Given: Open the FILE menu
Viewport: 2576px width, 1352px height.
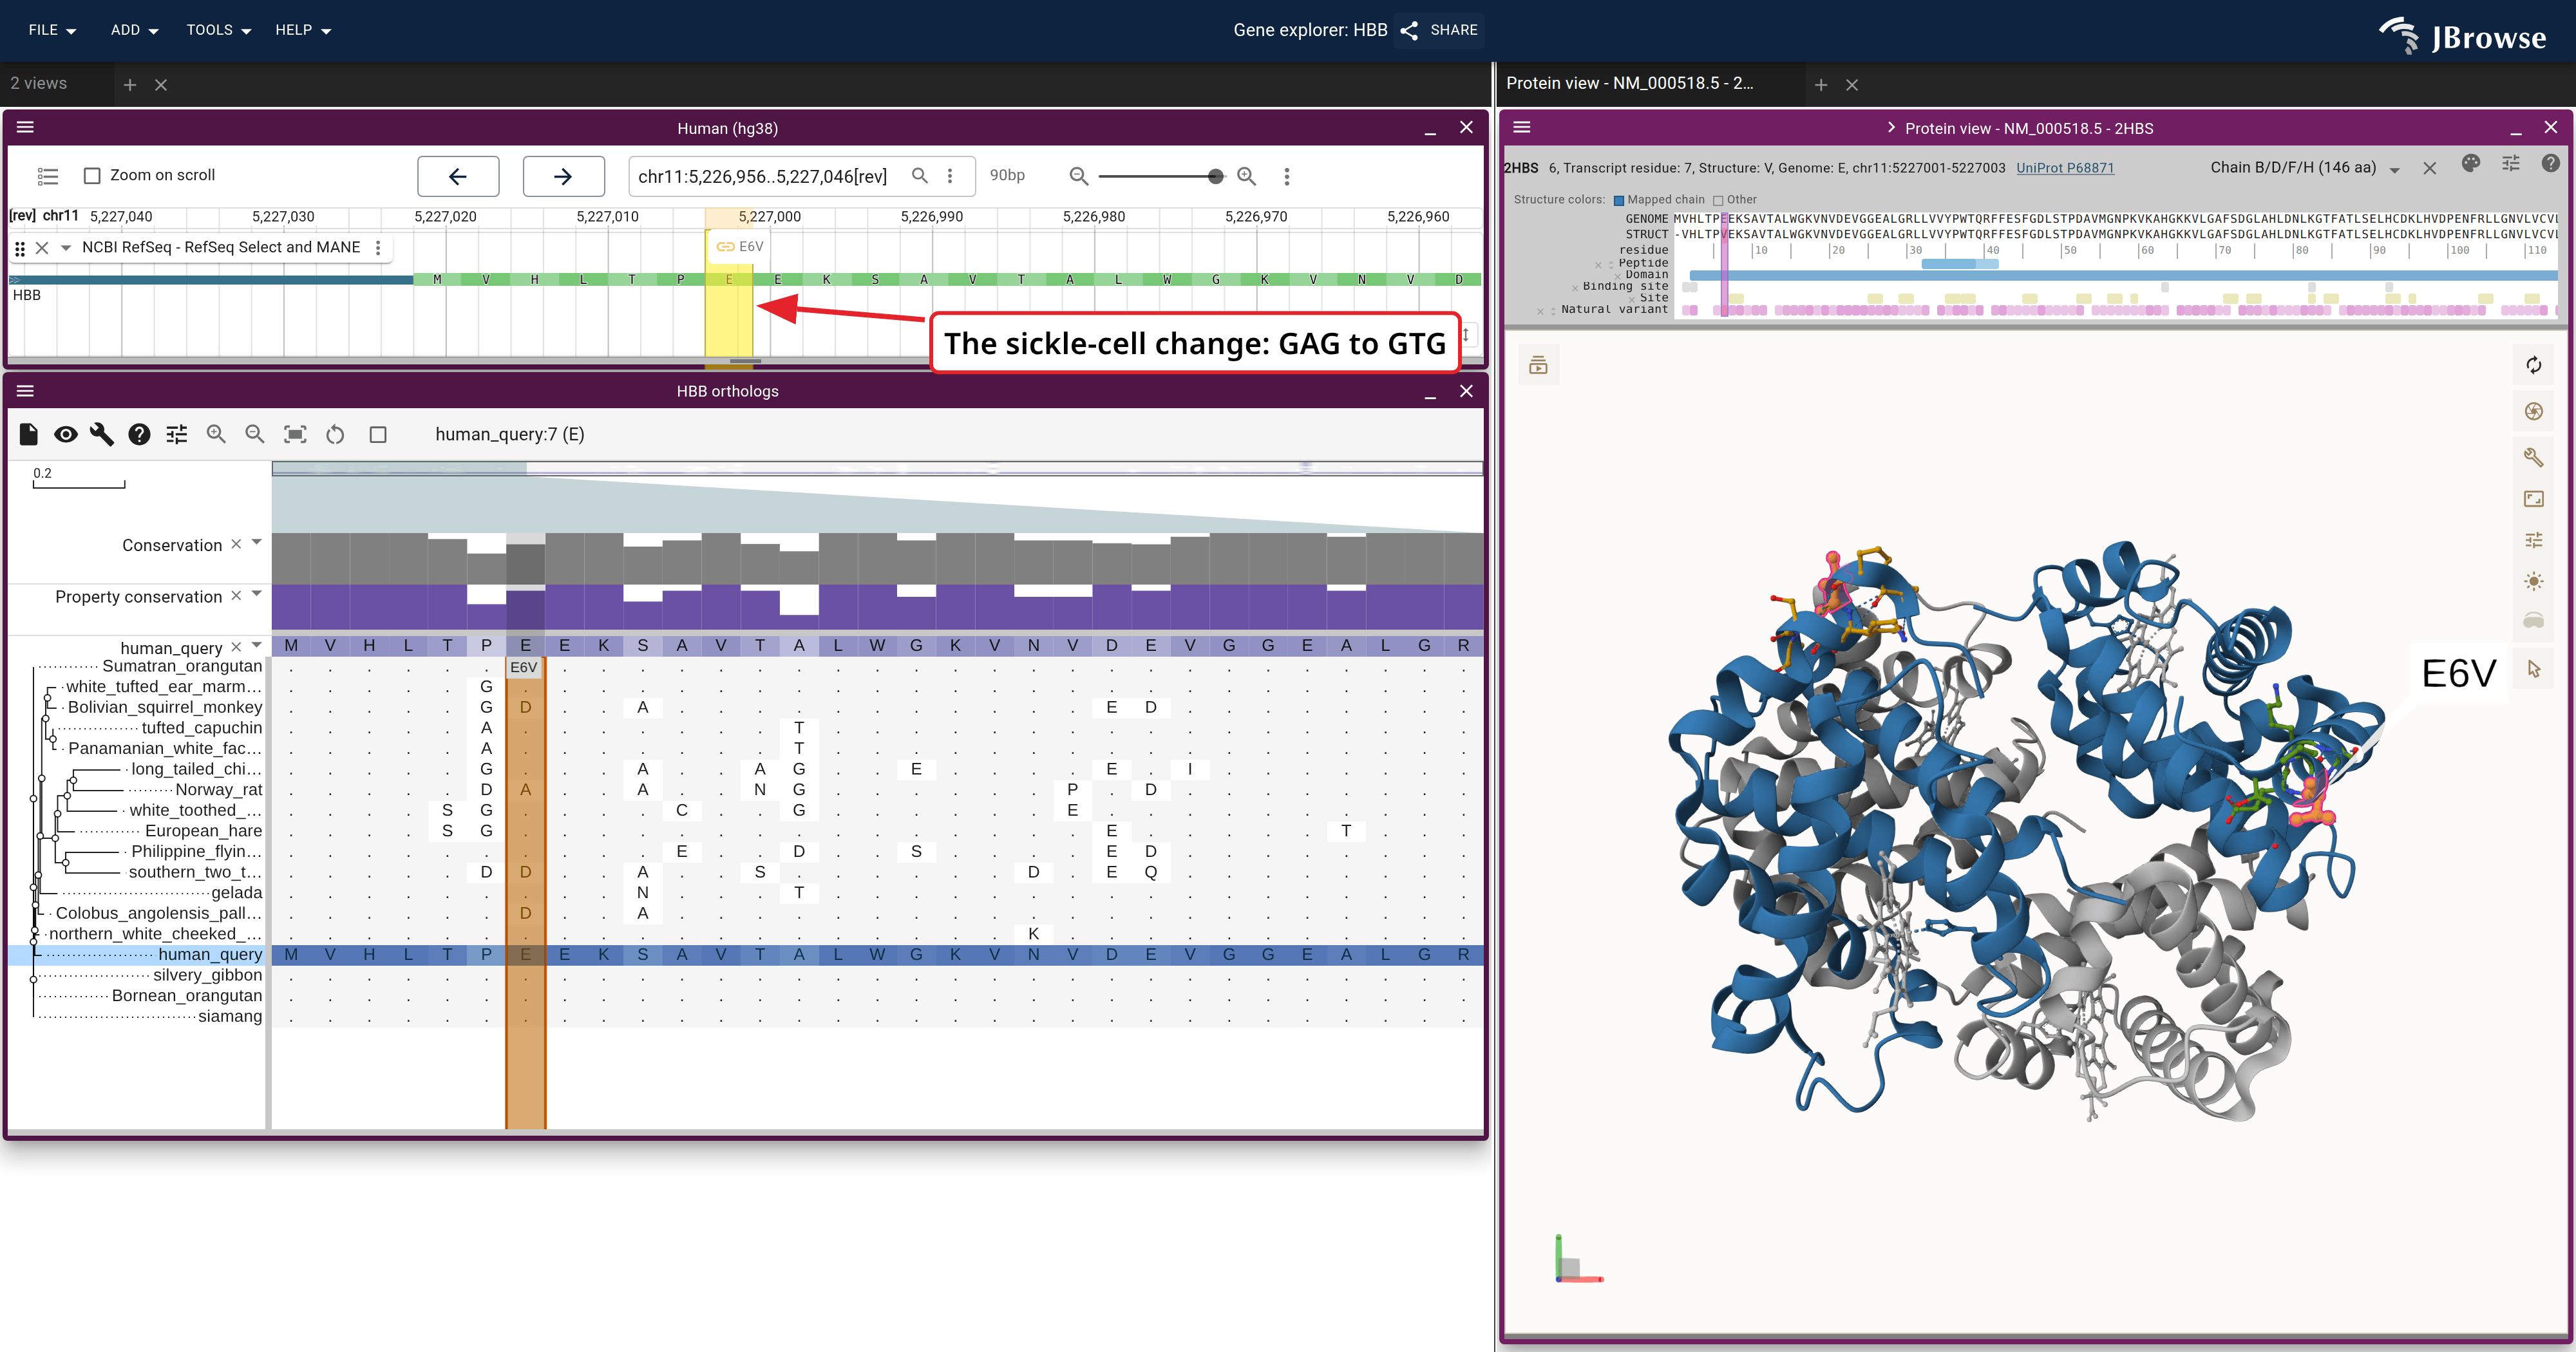Looking at the screenshot, I should [x=53, y=30].
